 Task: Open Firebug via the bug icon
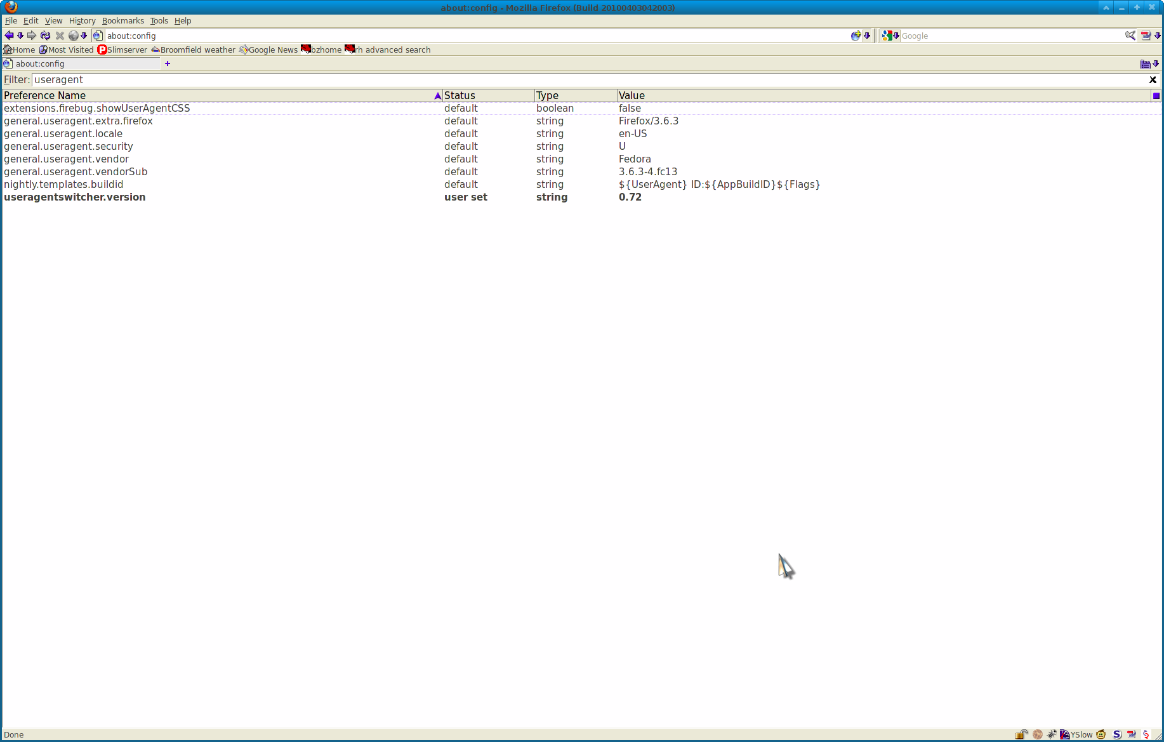coord(1052,734)
